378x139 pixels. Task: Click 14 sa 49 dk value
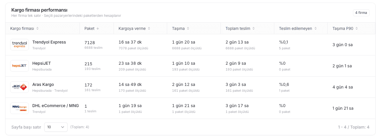(x=130, y=84)
